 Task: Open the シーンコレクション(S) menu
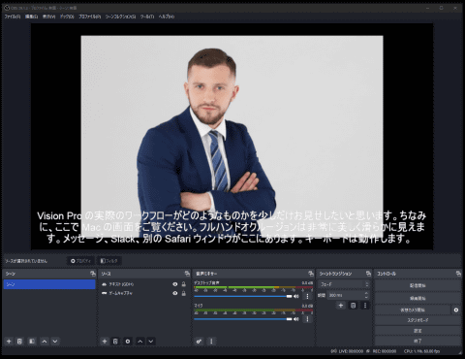click(120, 16)
